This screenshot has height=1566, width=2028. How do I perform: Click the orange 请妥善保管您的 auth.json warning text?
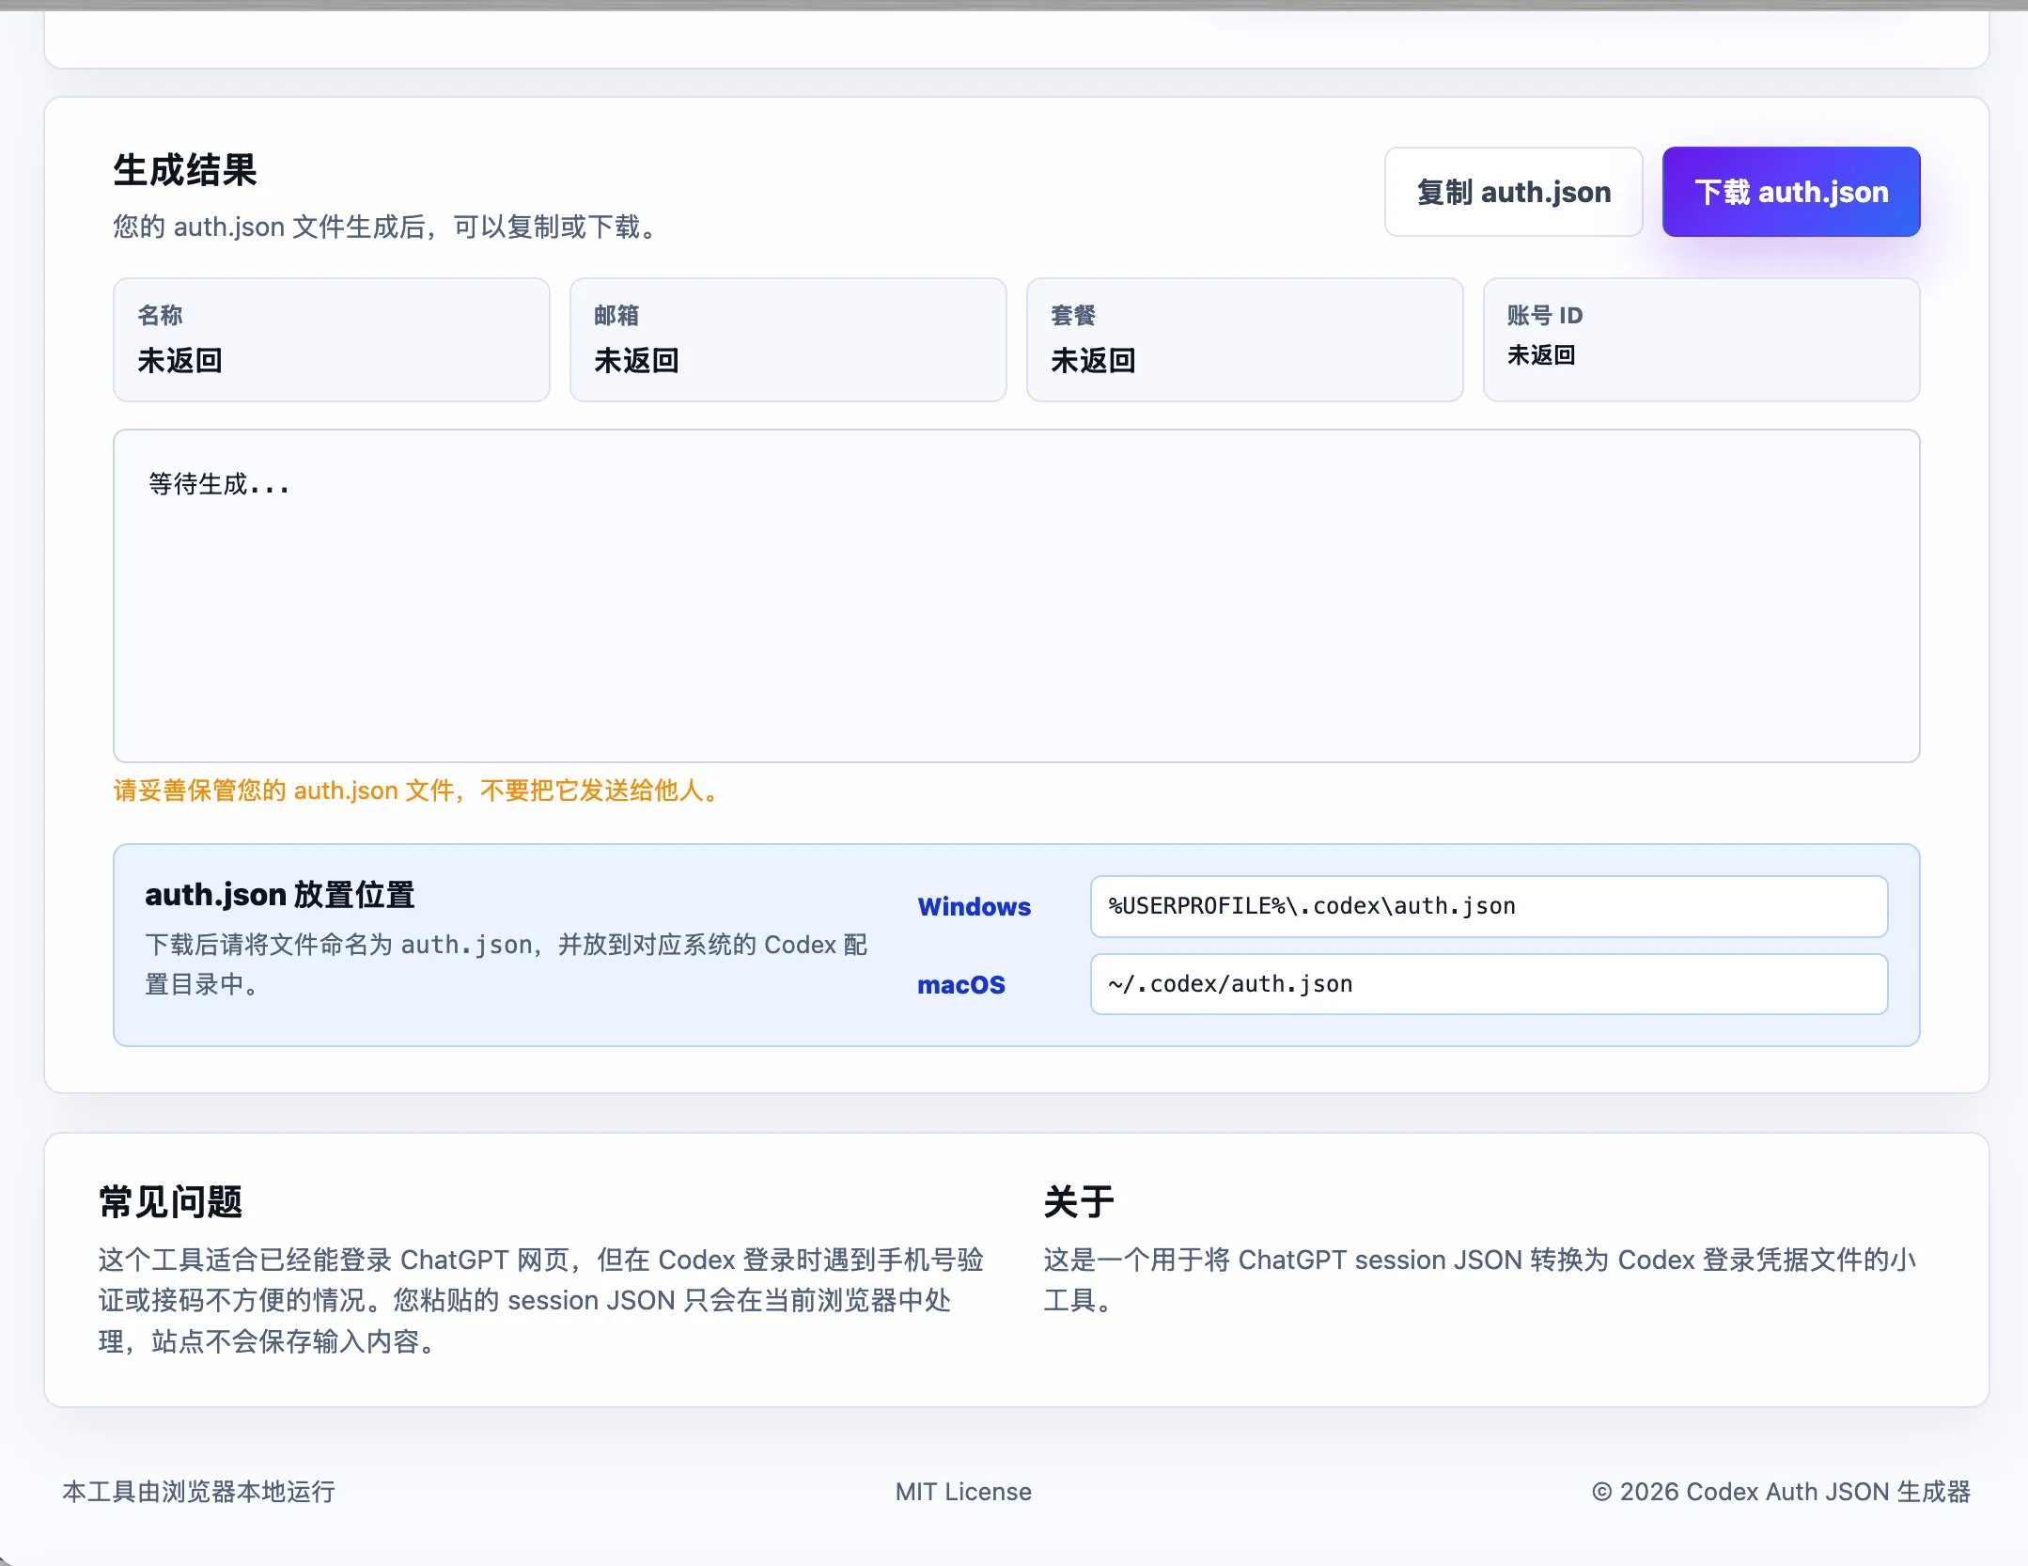(418, 791)
